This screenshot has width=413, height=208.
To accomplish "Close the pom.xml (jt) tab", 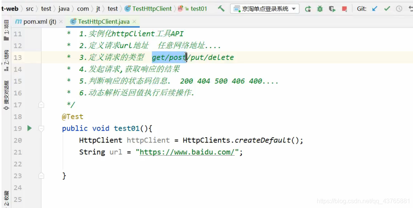I will tap(61, 21).
